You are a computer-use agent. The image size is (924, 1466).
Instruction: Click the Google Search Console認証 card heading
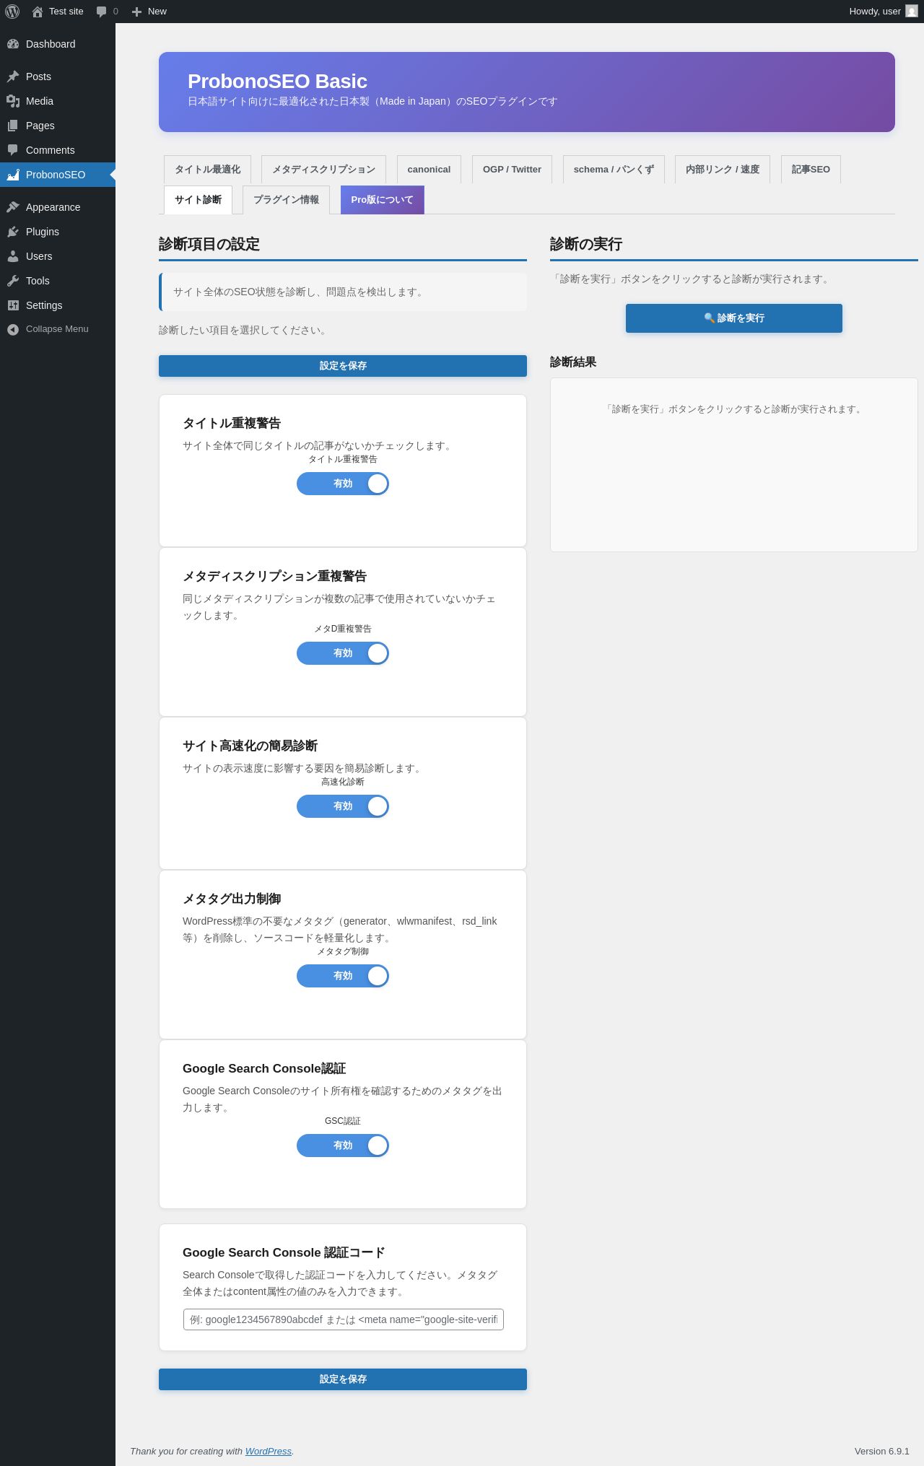point(264,1068)
